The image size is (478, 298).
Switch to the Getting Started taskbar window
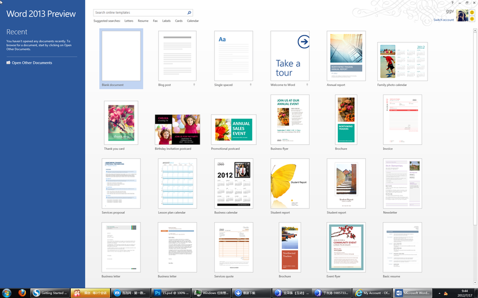(50, 293)
